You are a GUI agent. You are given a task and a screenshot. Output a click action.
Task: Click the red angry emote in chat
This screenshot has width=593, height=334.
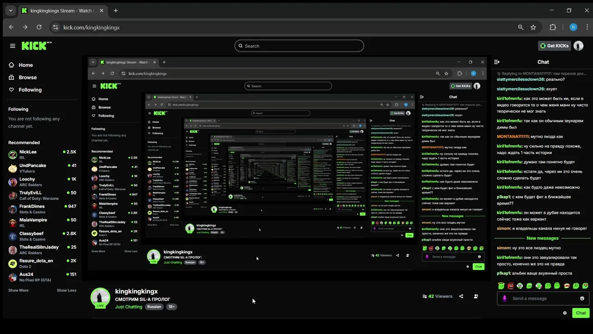[x=511, y=286]
